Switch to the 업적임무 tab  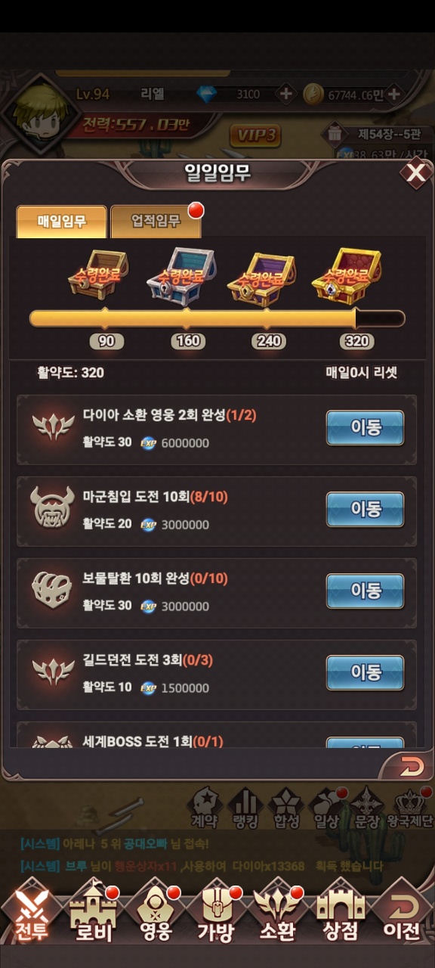[156, 221]
